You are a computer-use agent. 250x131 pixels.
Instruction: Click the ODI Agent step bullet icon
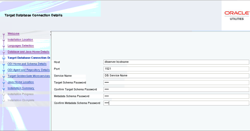4,70
